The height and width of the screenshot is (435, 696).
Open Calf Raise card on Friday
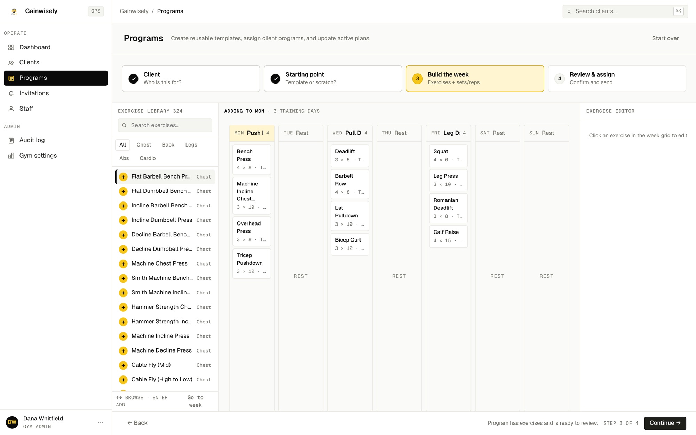tap(448, 236)
